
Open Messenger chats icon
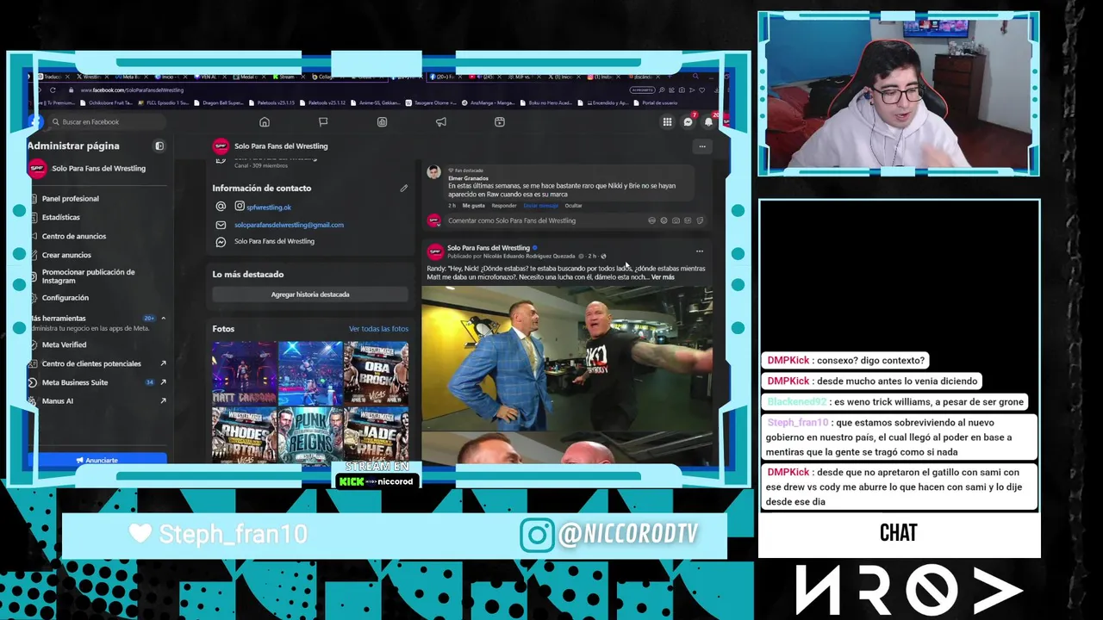tap(688, 122)
